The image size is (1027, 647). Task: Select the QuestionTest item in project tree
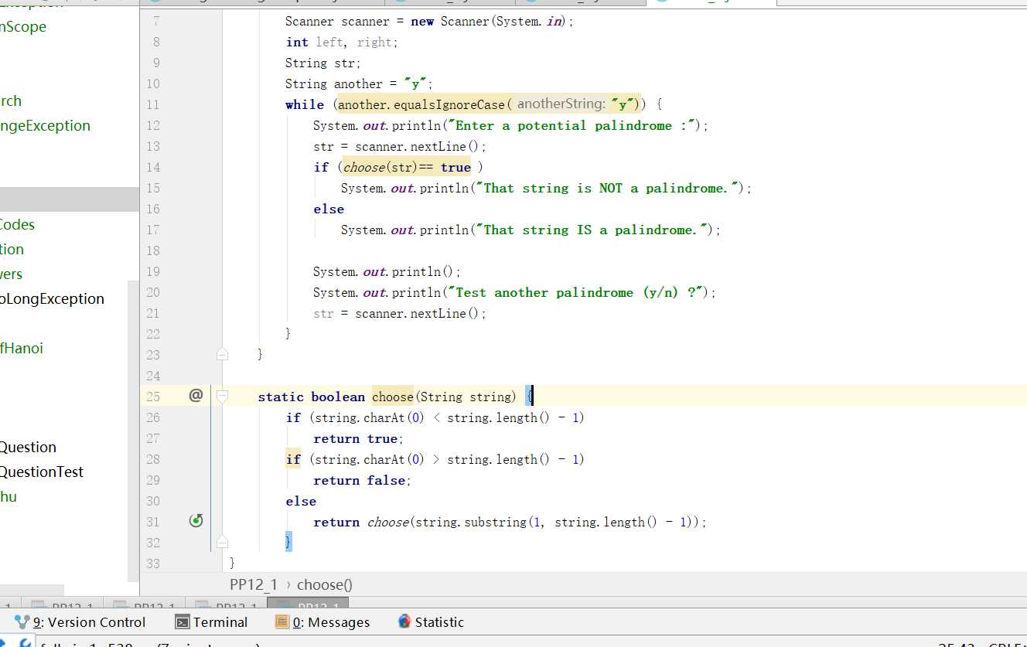42,472
